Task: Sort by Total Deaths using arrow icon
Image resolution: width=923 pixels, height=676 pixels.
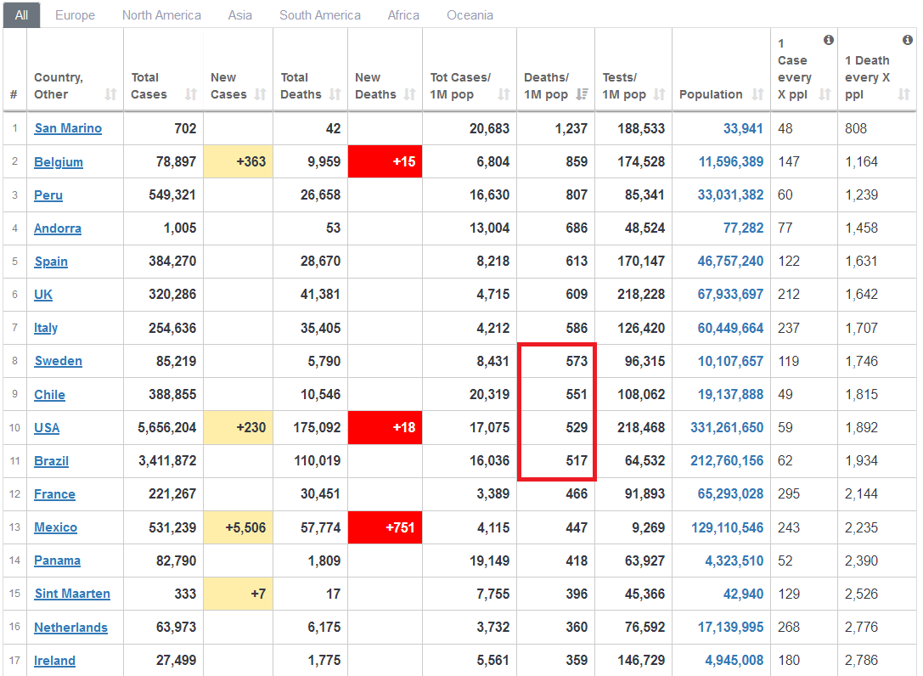Action: 335,94
